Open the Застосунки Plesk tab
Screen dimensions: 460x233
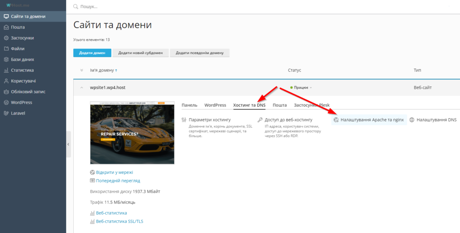click(x=312, y=105)
